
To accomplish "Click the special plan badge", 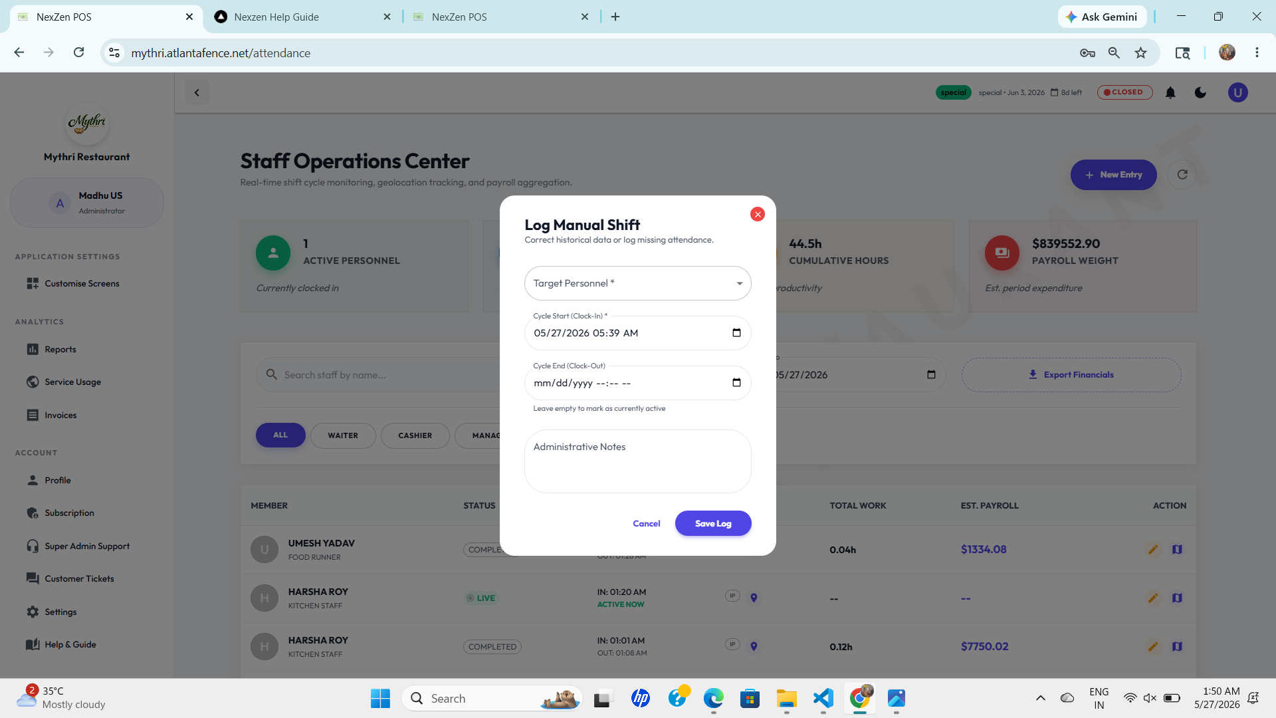I will click(x=953, y=92).
